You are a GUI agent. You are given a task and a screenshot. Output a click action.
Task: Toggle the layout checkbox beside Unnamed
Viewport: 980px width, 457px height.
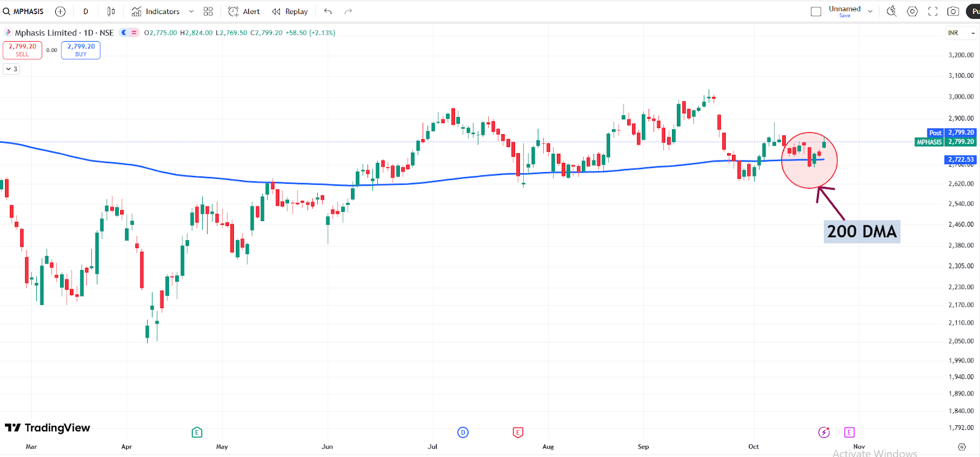(x=816, y=12)
